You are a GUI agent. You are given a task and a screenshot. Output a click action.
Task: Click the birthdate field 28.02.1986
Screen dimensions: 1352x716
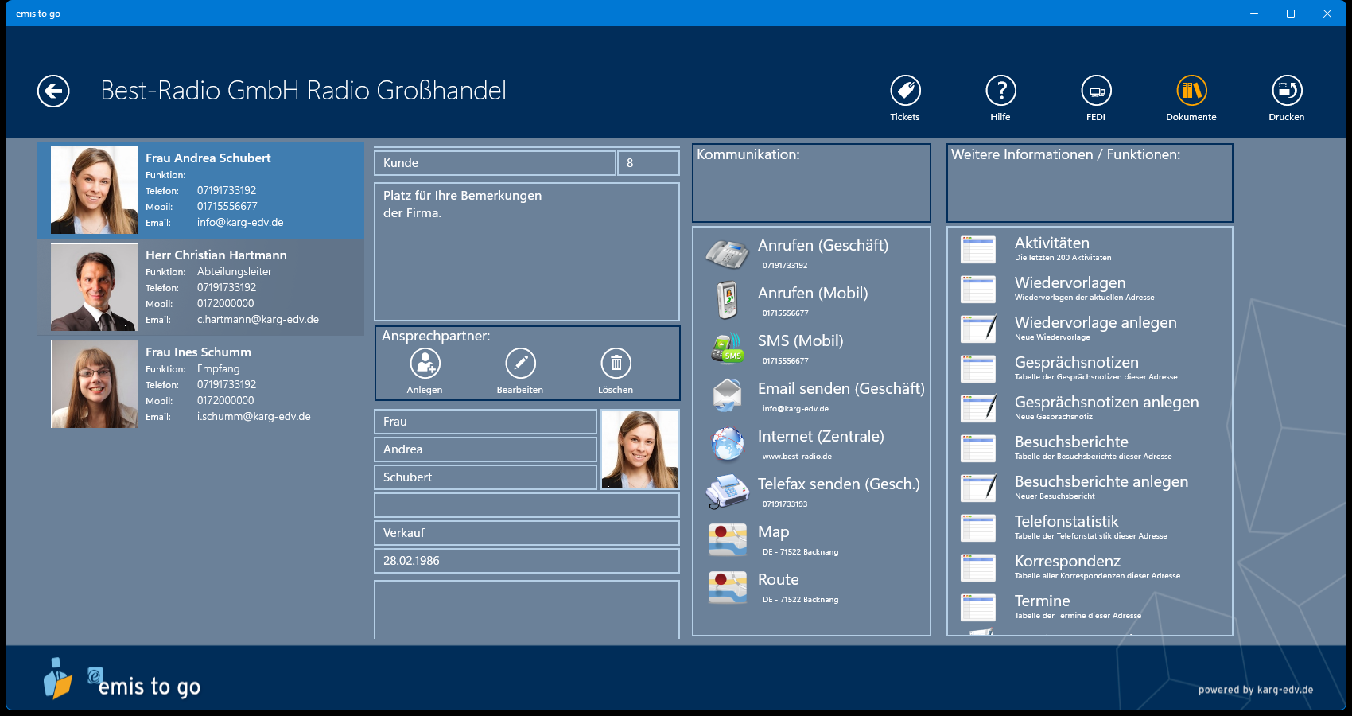click(x=526, y=561)
